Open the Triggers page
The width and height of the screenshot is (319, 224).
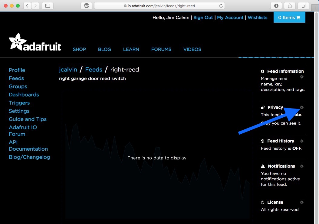click(19, 103)
